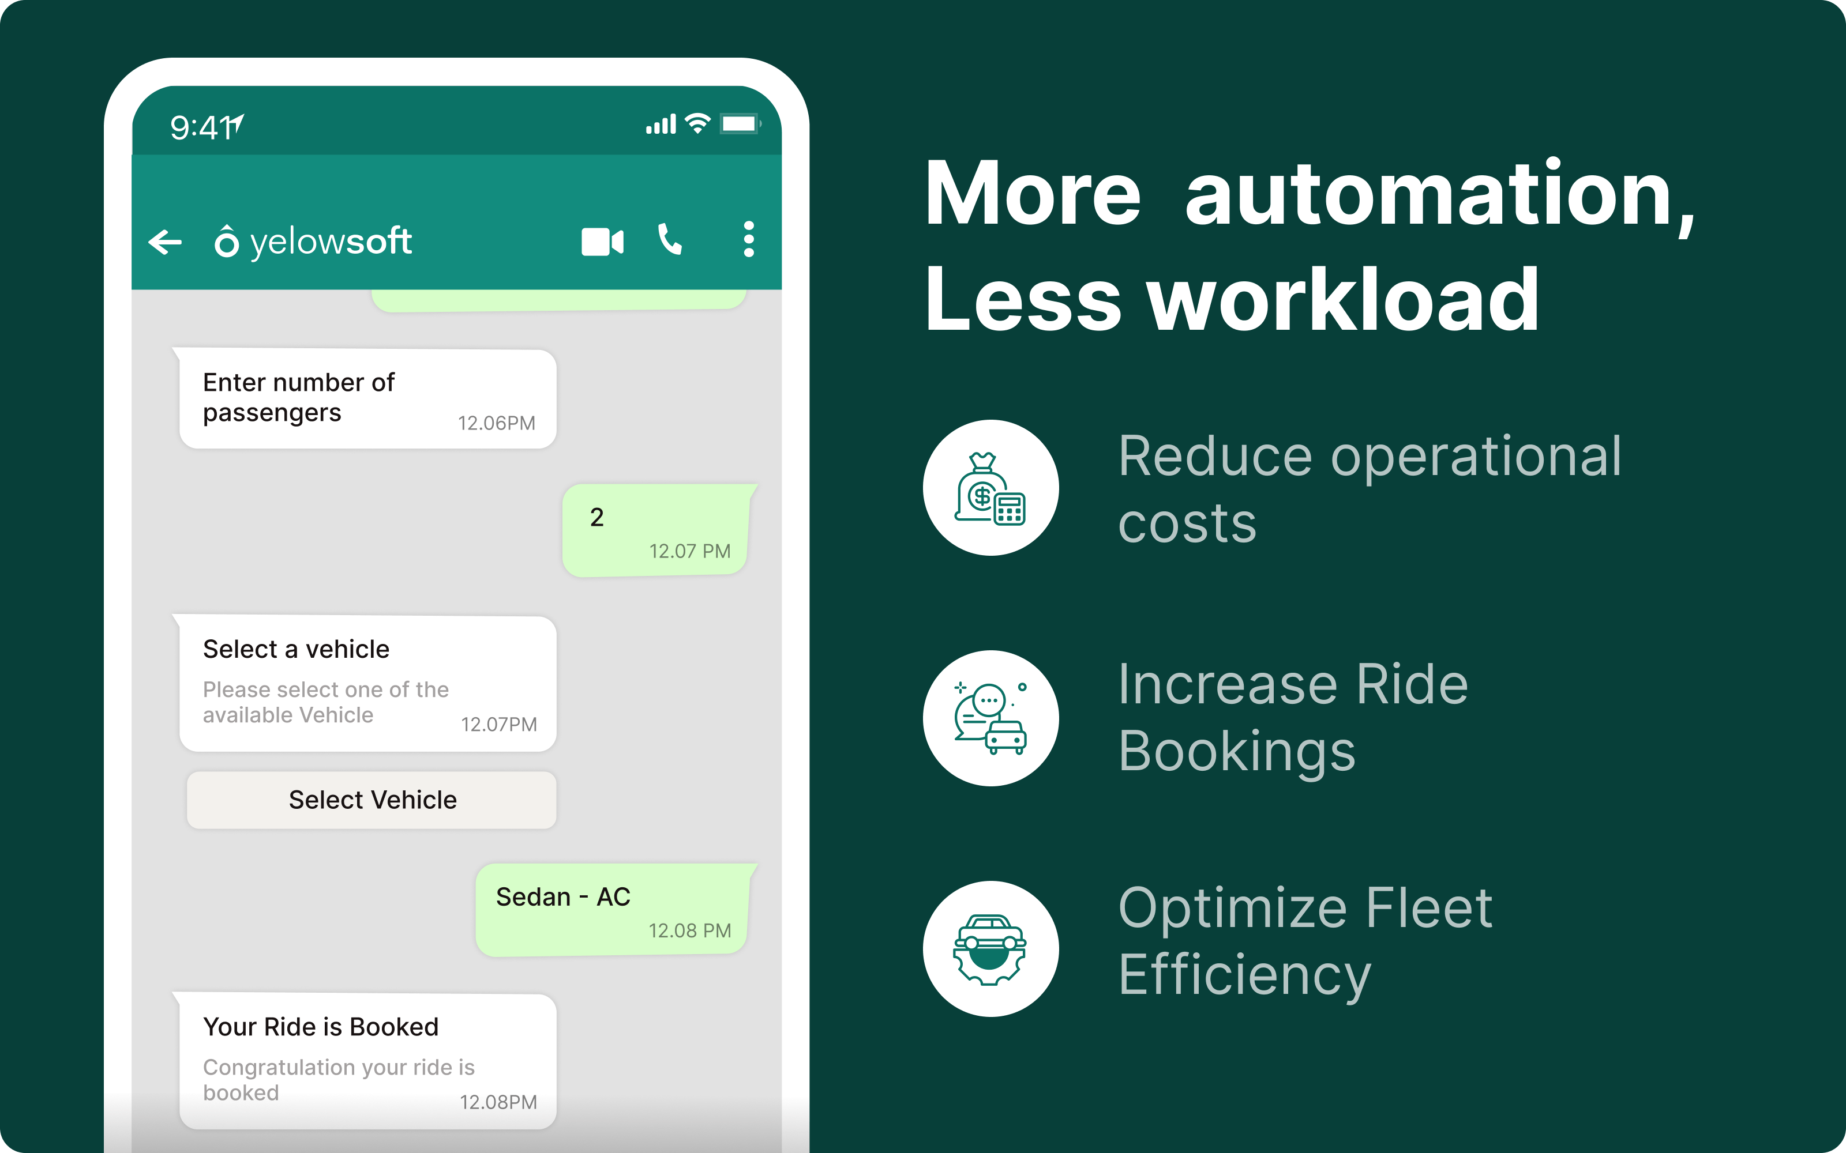Screen dimensions: 1846x1153
Task: Click the Reduce operational costs text
Action: (x=1370, y=488)
